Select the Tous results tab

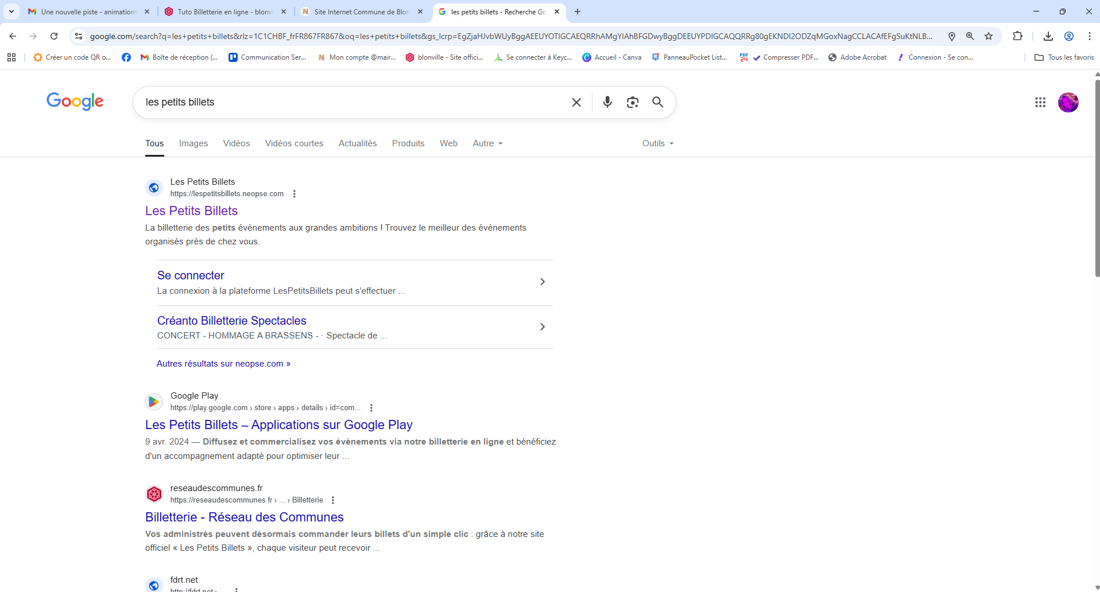point(154,143)
